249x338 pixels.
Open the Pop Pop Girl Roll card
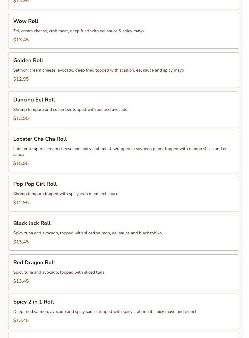click(x=35, y=184)
